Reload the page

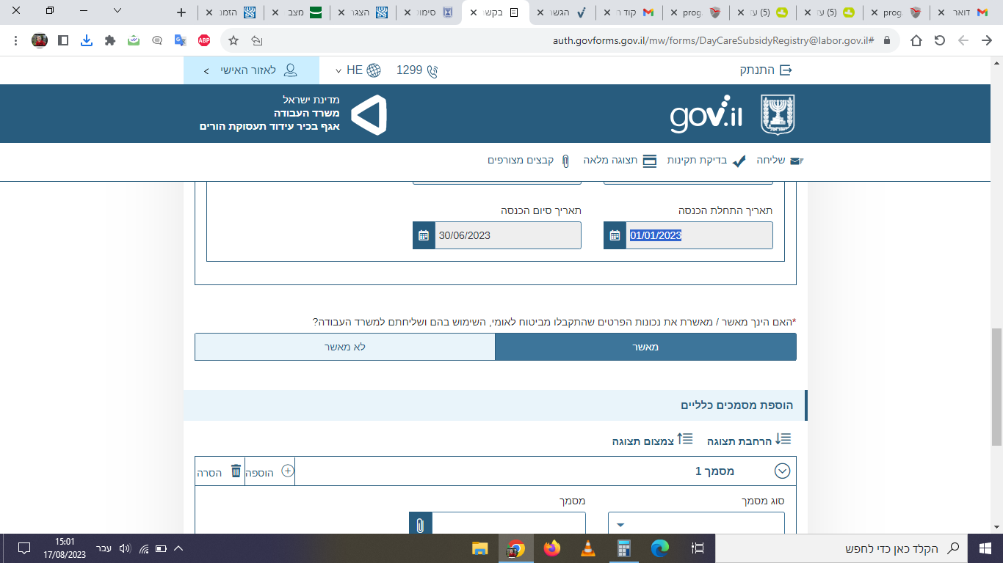[939, 41]
